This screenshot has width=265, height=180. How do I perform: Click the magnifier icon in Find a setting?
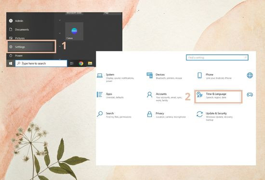coord(246,58)
